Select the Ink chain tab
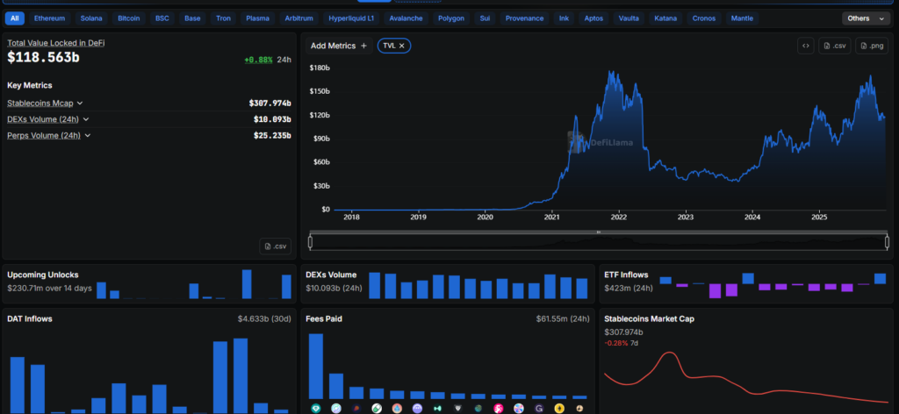The height and width of the screenshot is (414, 899). (565, 18)
